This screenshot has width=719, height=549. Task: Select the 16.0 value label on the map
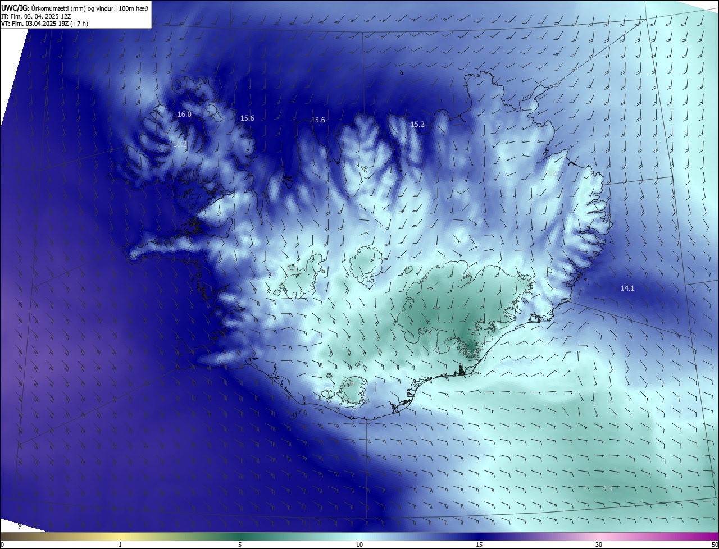184,114
